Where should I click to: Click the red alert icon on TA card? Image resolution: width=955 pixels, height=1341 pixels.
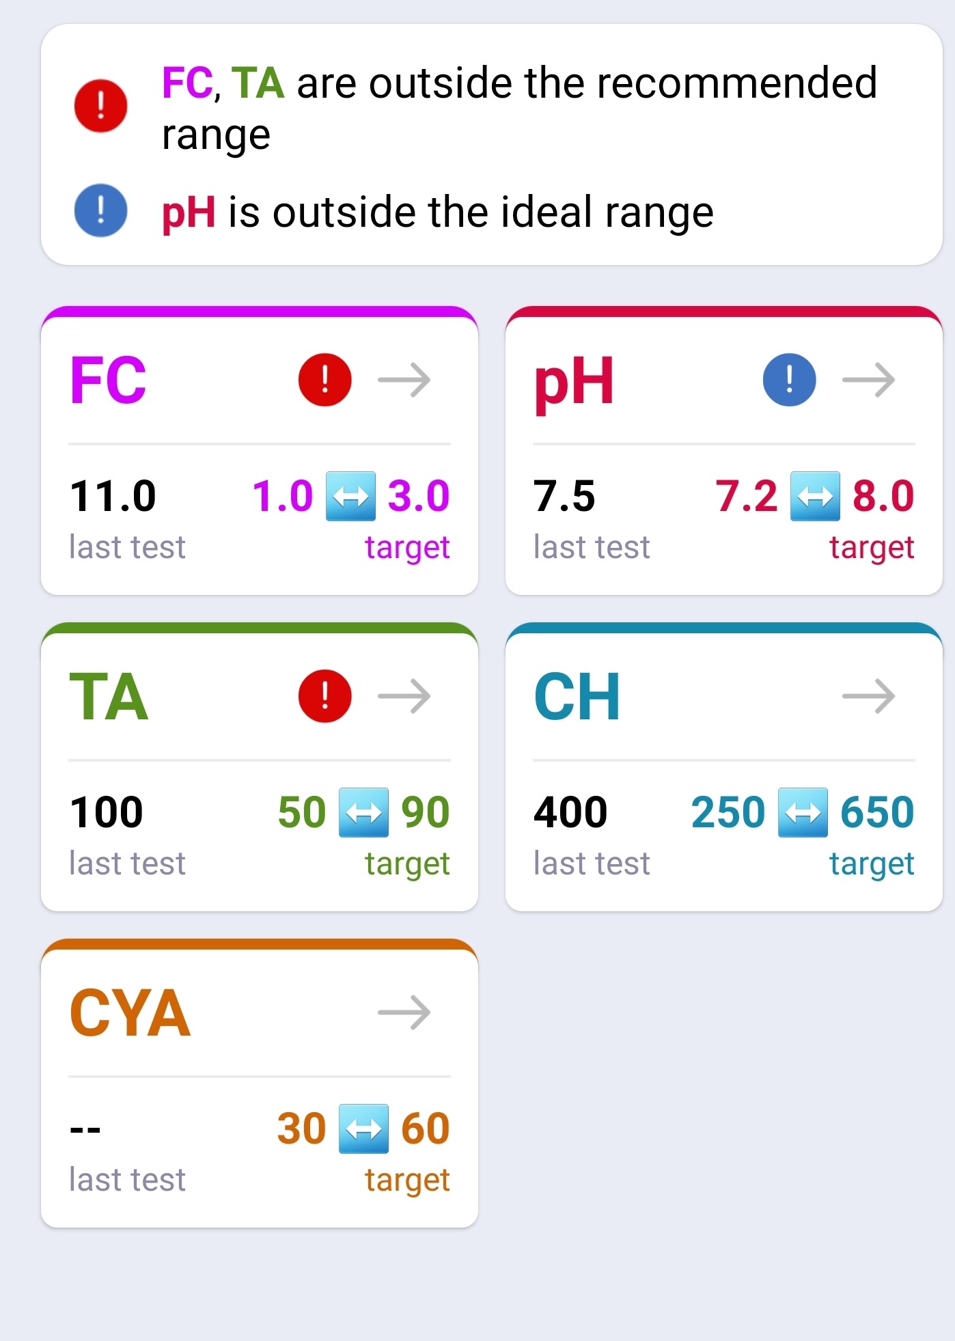tap(324, 696)
